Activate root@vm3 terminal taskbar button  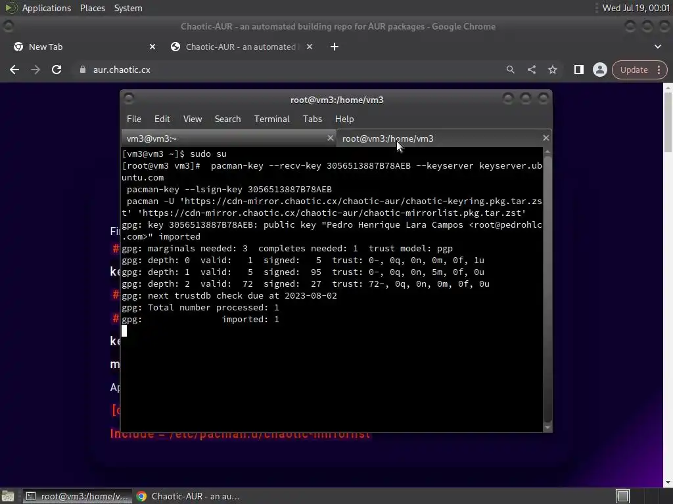click(x=77, y=496)
